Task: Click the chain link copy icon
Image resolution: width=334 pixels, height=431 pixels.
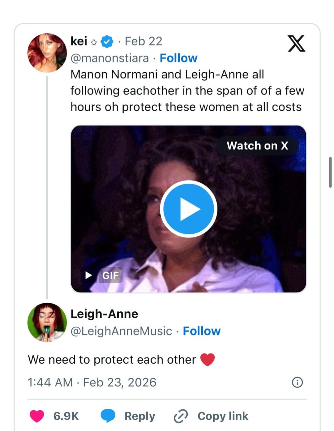Action: click(181, 416)
